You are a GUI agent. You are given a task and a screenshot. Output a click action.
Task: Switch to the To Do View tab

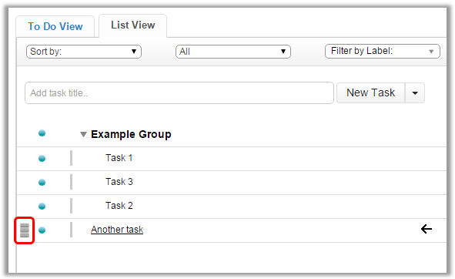[x=55, y=26]
